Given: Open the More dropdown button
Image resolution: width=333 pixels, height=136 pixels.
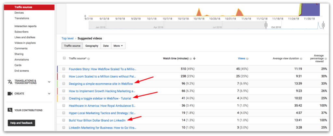Looking at the screenshot, I should pyautogui.click(x=118, y=46).
